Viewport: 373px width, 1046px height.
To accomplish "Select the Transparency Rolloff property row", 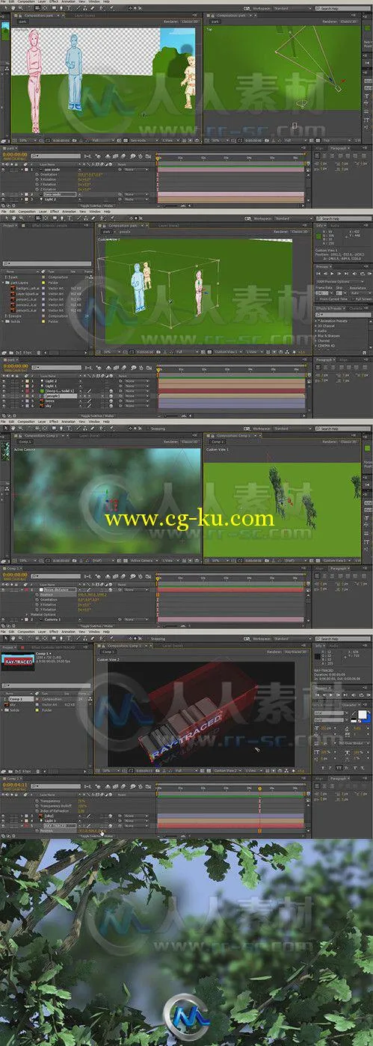I will click(x=55, y=805).
